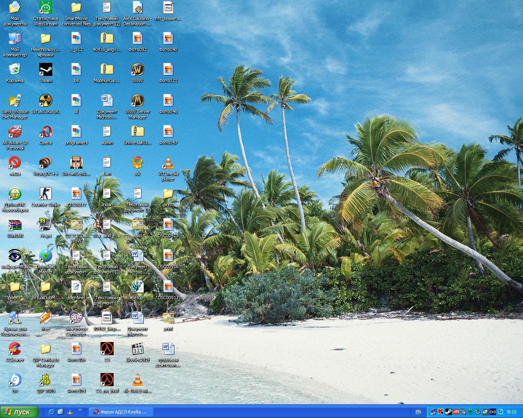Select the Ad-Aware SE Personal icon
523x418 pixels.
click(x=15, y=132)
